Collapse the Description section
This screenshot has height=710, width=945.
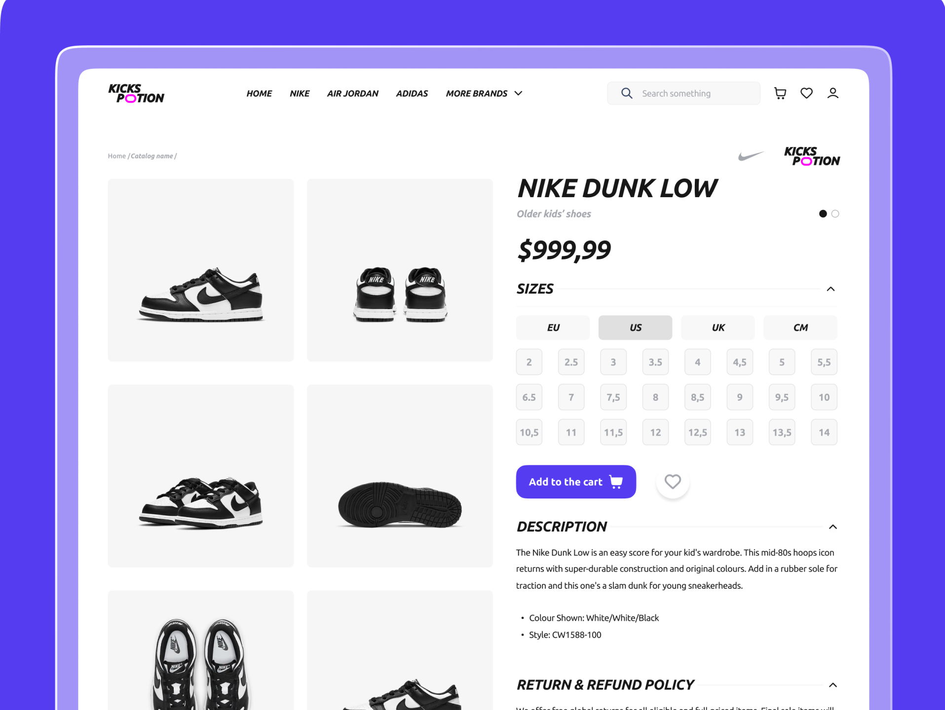pyautogui.click(x=832, y=527)
